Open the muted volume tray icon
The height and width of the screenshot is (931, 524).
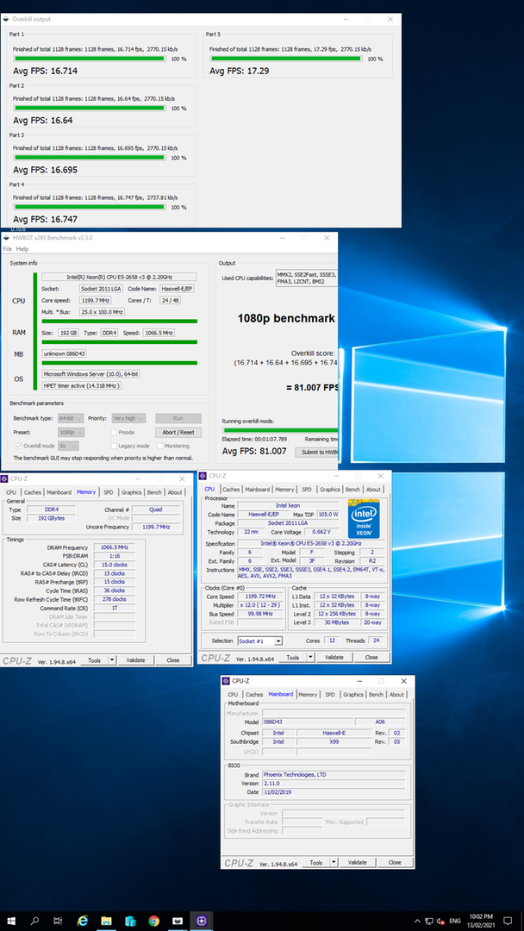click(440, 921)
